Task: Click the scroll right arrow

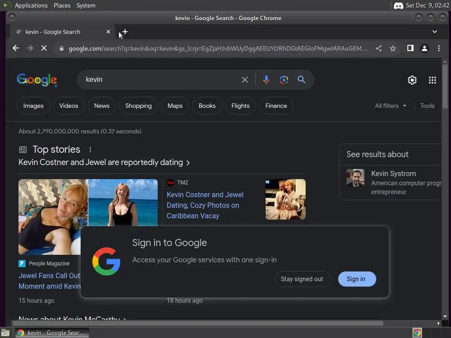Action: point(438,323)
